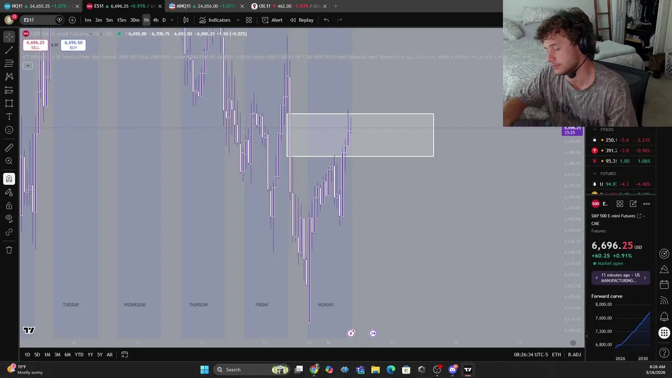This screenshot has height=378, width=672.
Task: Open the US MANUFACTURING news headline
Action: coord(621,278)
